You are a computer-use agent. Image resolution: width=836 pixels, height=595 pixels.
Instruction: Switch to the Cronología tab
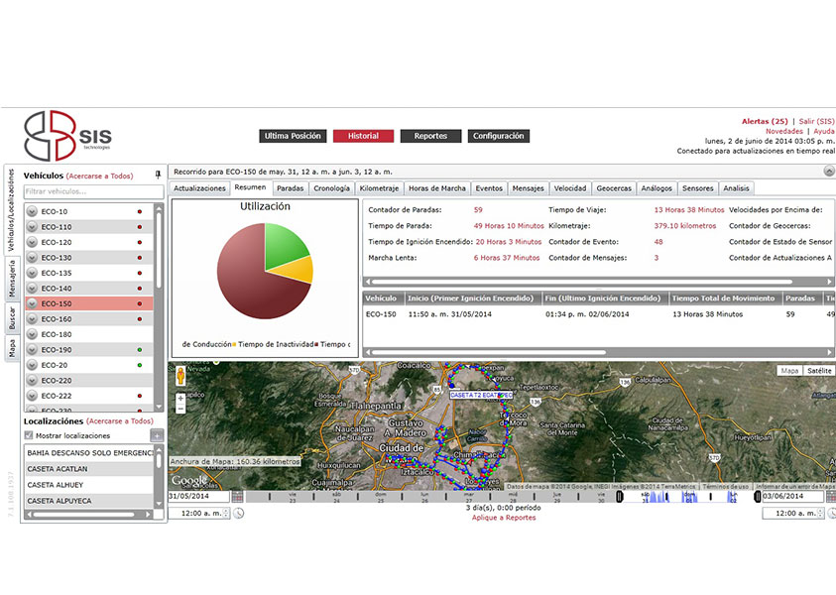[331, 188]
